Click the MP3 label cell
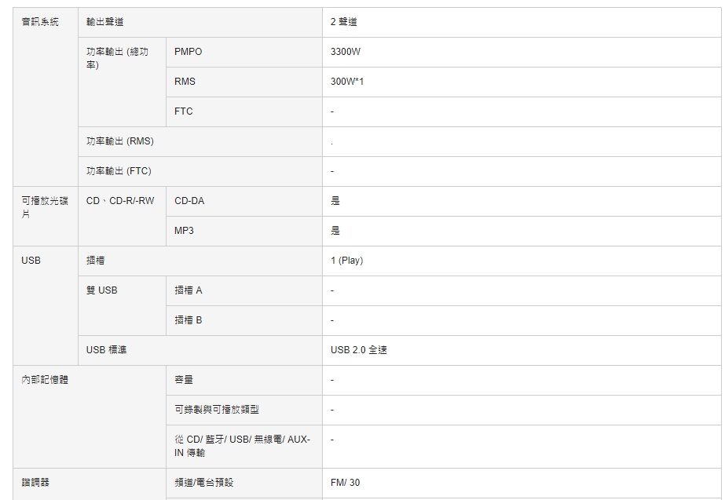 (x=184, y=231)
